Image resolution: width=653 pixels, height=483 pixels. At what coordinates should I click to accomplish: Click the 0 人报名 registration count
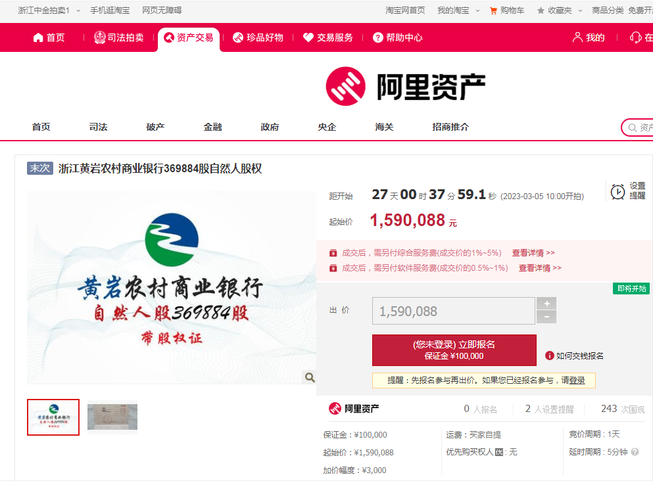(x=480, y=409)
